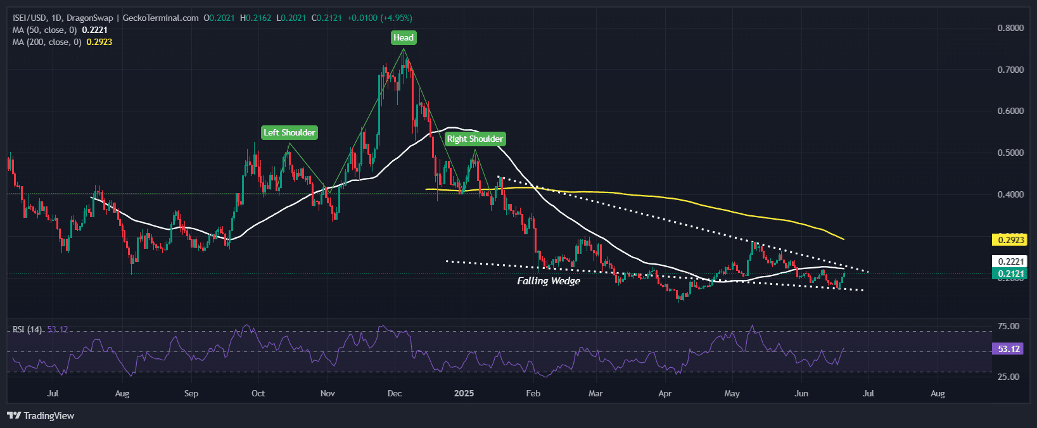Screen dimensions: 1037x428
Task: Click the Jun label on time axis
Action: click(x=801, y=393)
